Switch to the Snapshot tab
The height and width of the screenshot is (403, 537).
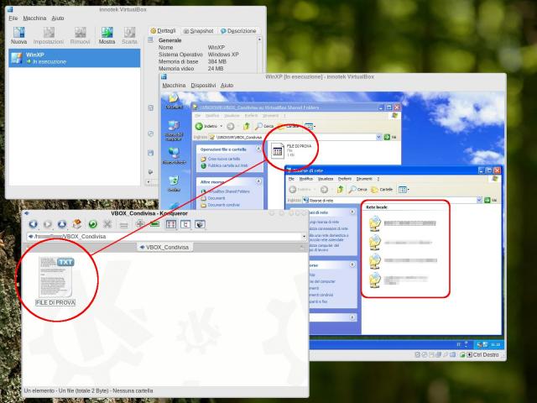(x=198, y=31)
